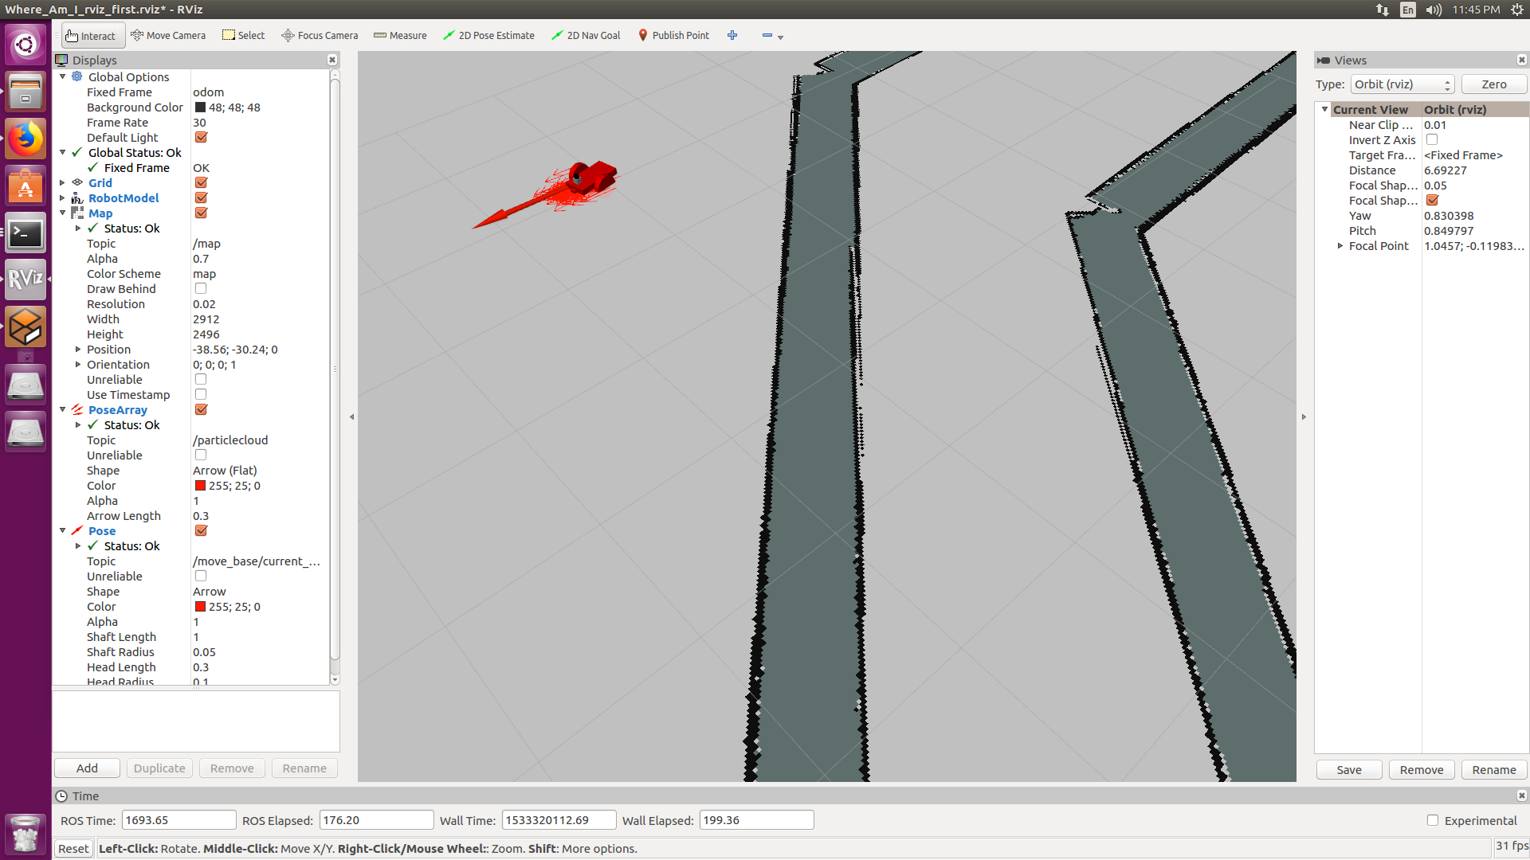Choose the 2D Pose Estimate tool
This screenshot has height=860, width=1530.
pyautogui.click(x=488, y=35)
